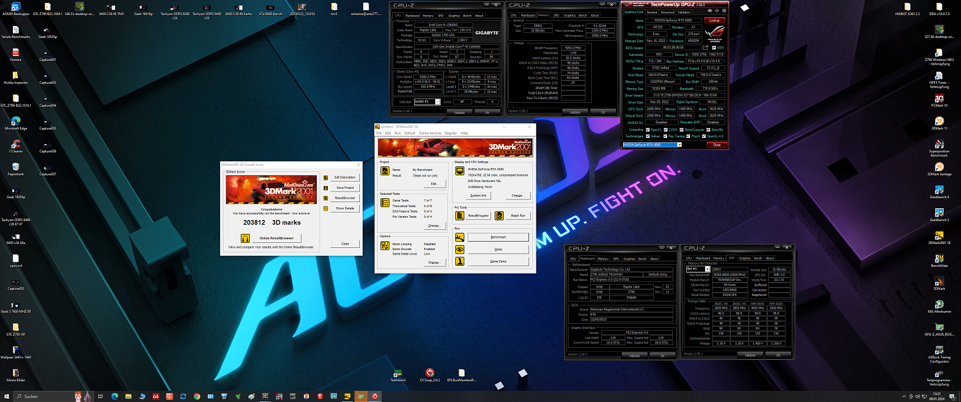Click the Chrome icon in the taskbar
The width and height of the screenshot is (961, 402).
197,396
